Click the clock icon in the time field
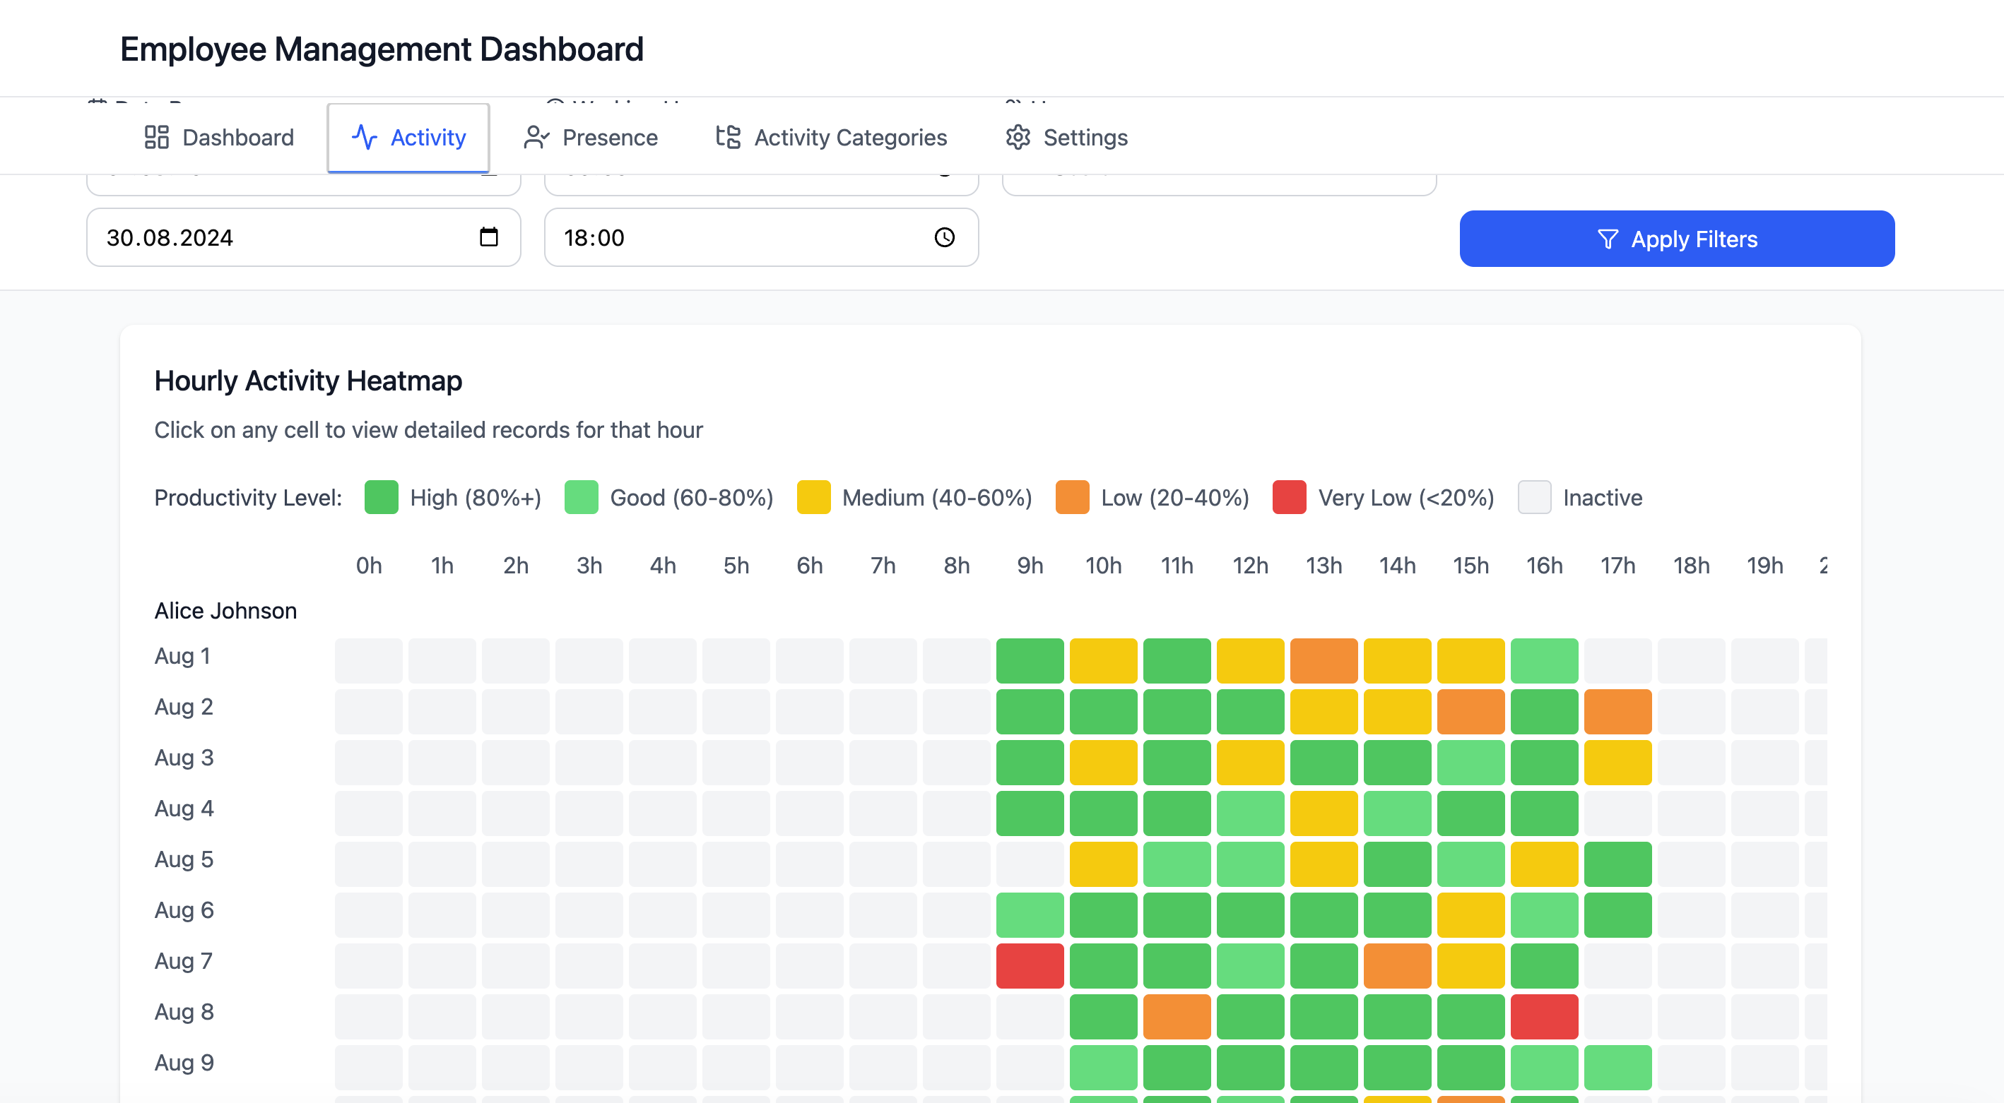The height and width of the screenshot is (1103, 2004). point(943,237)
